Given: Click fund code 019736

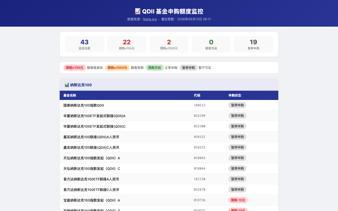Looking at the screenshot, I should [x=200, y=200].
